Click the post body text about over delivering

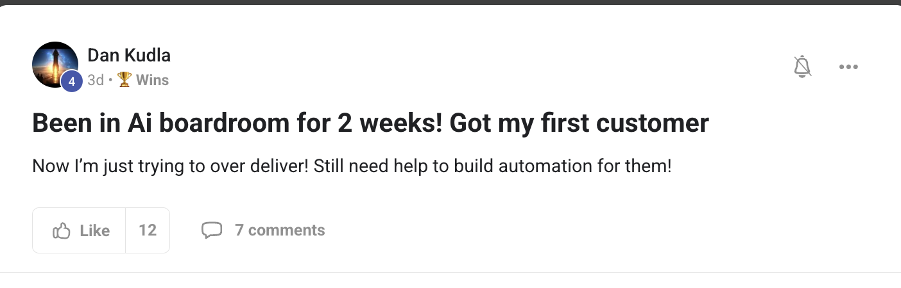352,168
